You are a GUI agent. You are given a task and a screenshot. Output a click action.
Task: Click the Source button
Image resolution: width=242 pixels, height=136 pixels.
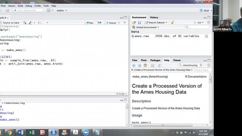[x=110, y=23]
